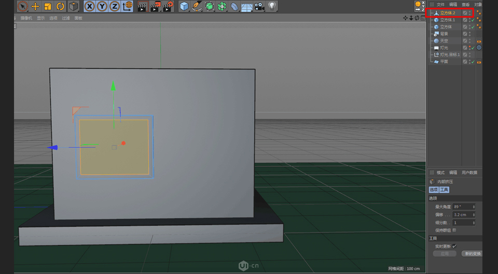Click the Scale tool icon
Image resolution: width=498 pixels, height=274 pixels.
[48, 6]
